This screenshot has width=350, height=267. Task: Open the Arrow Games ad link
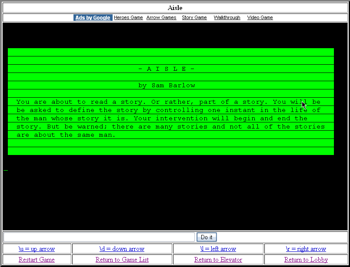click(161, 18)
